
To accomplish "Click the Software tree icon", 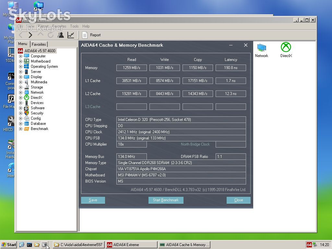I will (x=27, y=108).
